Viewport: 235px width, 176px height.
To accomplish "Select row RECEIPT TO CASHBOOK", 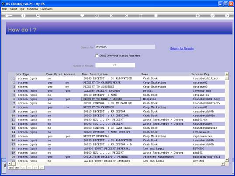I will pos(120,107).
